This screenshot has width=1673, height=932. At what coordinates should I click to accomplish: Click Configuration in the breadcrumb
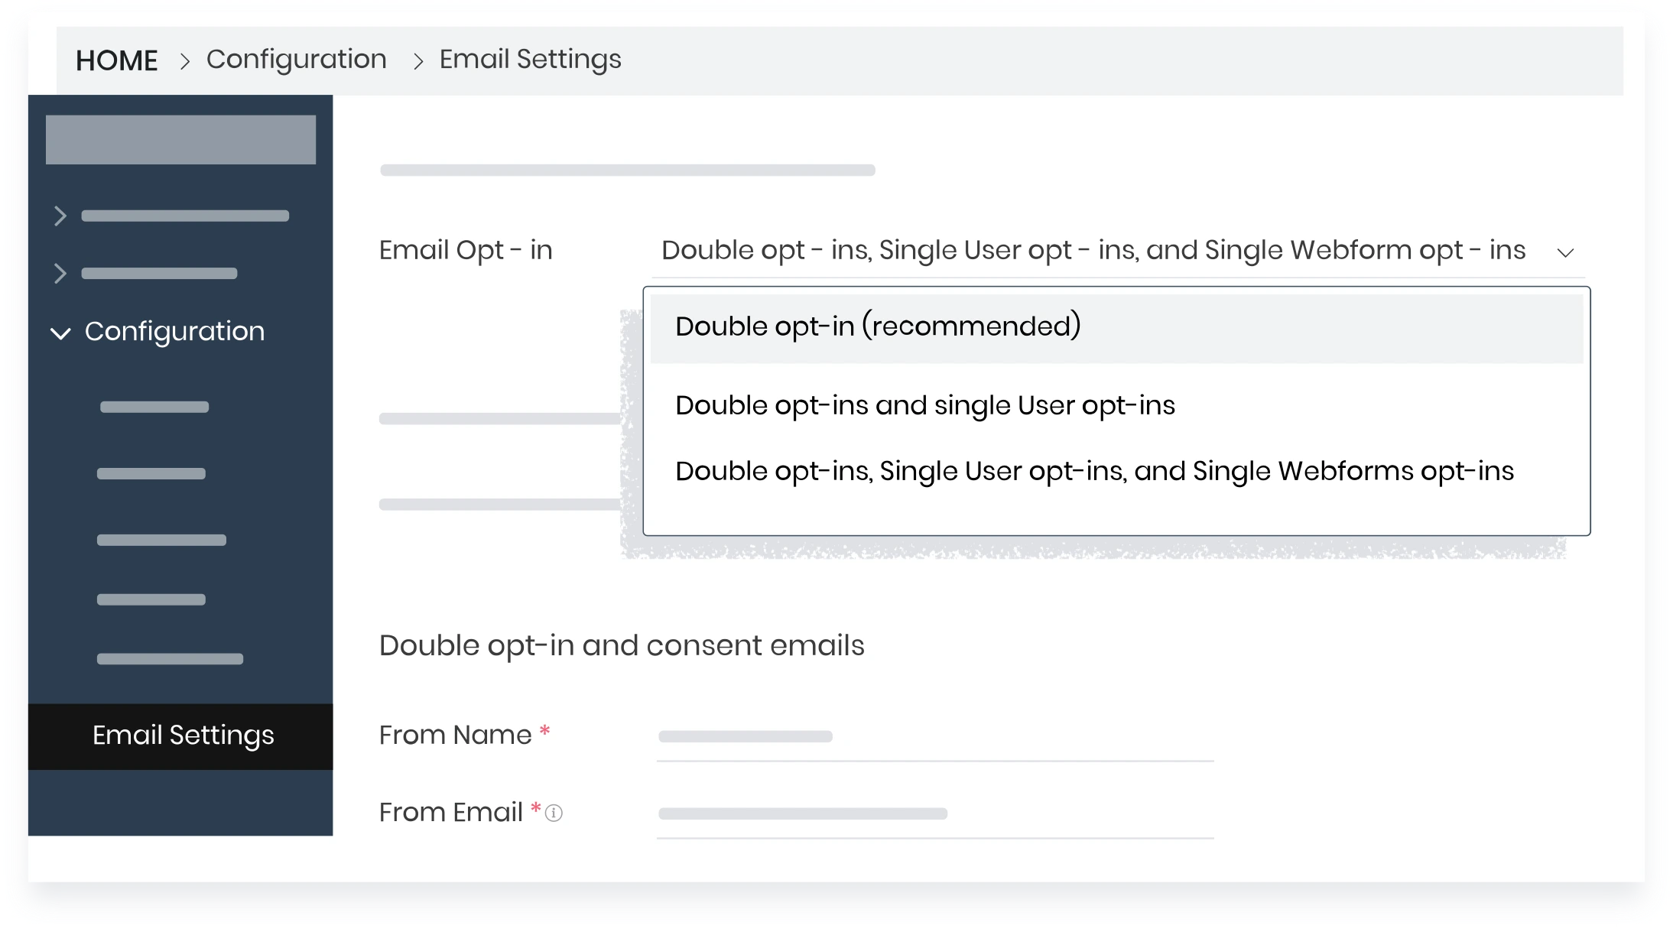pos(297,59)
